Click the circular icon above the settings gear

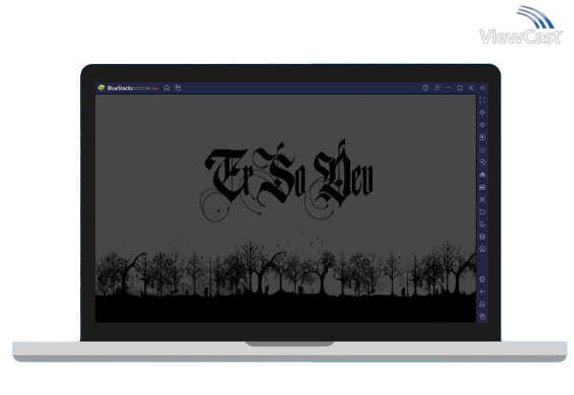click(x=482, y=249)
